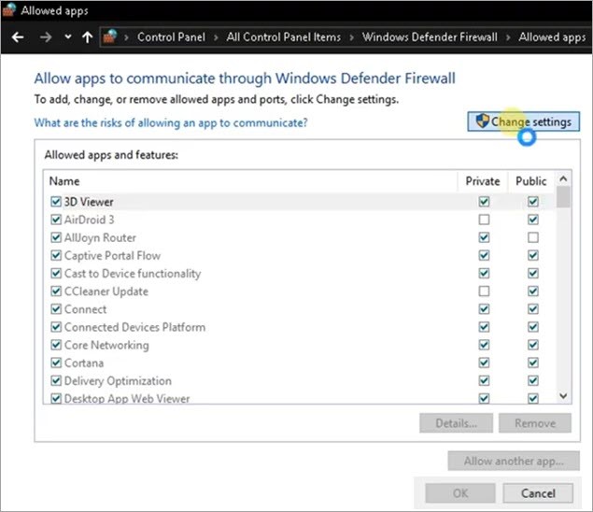Click the Allowed apps title bar icon
Image resolution: width=593 pixels, height=512 pixels.
pos(8,10)
